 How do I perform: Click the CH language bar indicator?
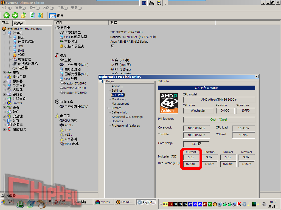(144, 3)
